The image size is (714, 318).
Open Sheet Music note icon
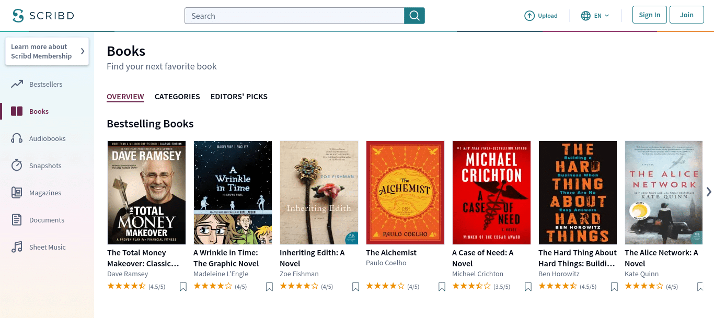(17, 247)
